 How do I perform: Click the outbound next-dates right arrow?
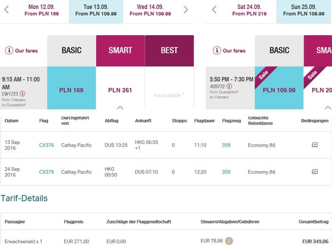pos(186,9)
